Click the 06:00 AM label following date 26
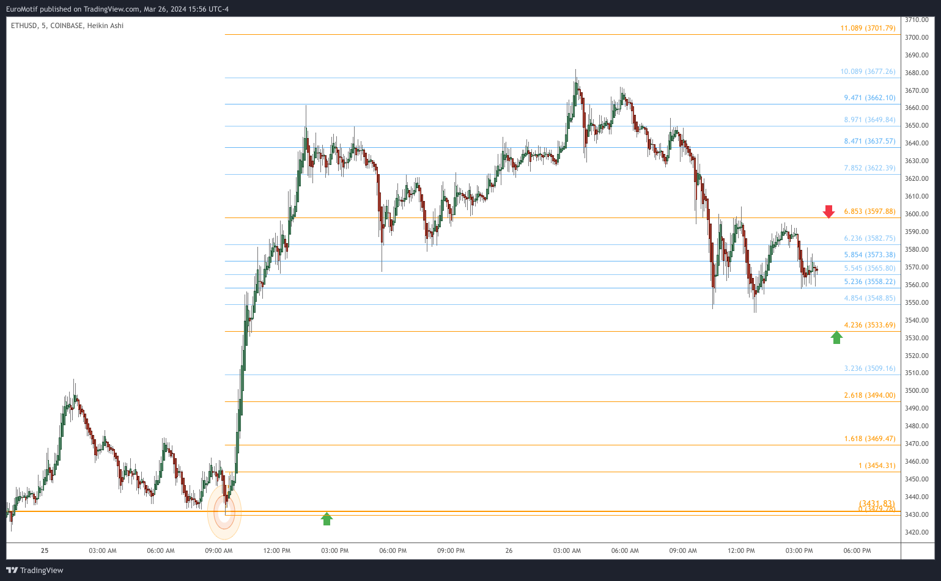This screenshot has width=941, height=581. point(625,551)
